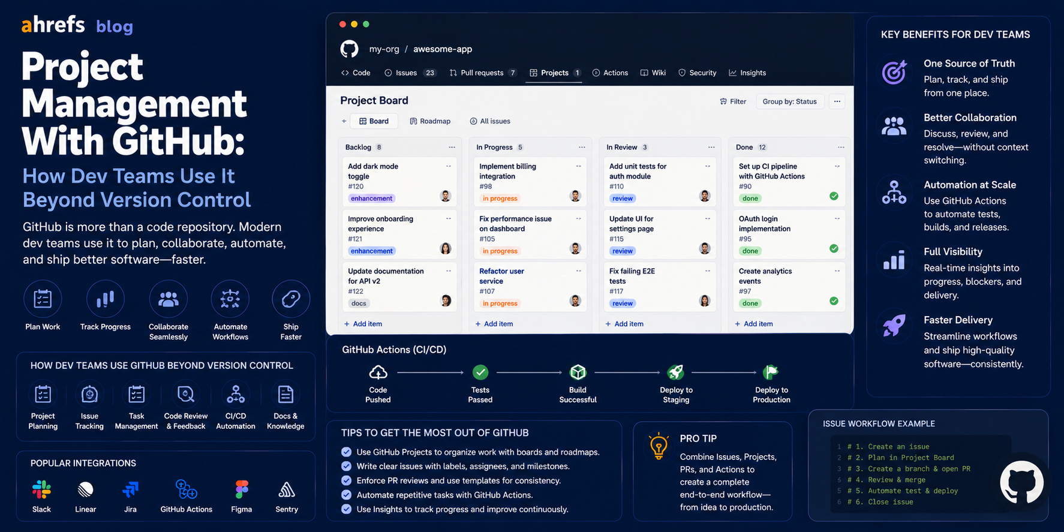The width and height of the screenshot is (1064, 532).
Task: Open menu on 'Add dark mode toggle' card
Action: [449, 166]
